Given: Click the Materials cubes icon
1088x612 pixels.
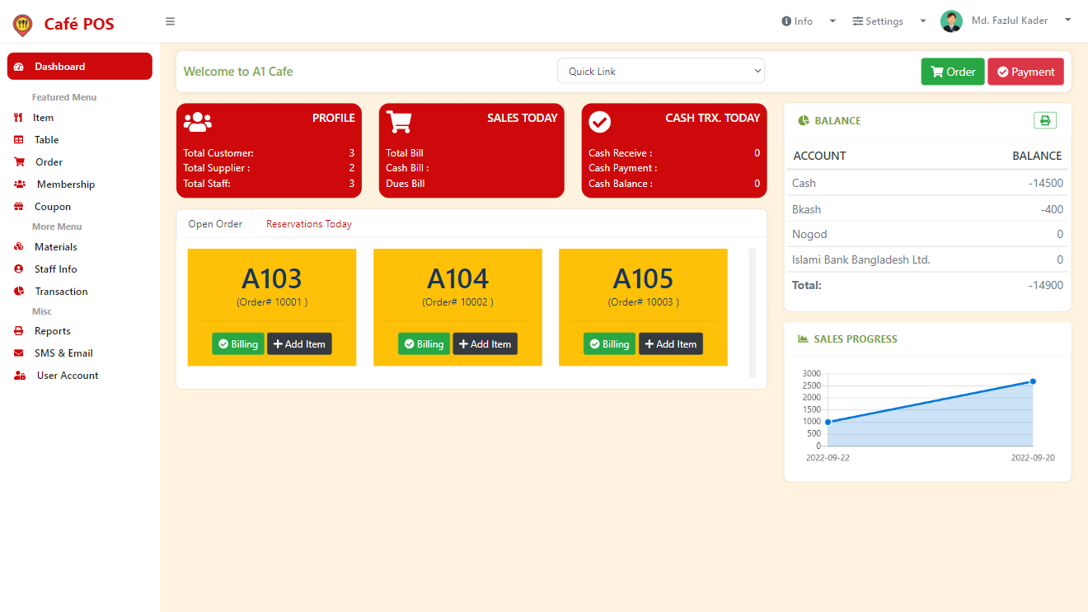Looking at the screenshot, I should pos(18,247).
